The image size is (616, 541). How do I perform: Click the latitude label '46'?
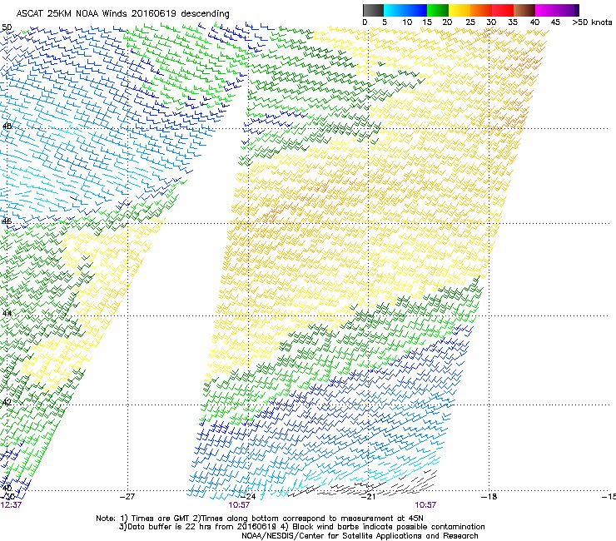[x=7, y=221]
